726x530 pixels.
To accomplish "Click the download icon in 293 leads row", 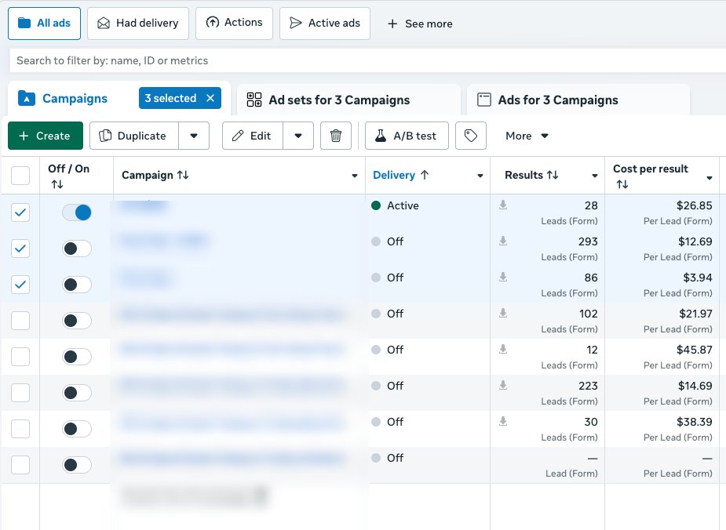I will (x=503, y=241).
